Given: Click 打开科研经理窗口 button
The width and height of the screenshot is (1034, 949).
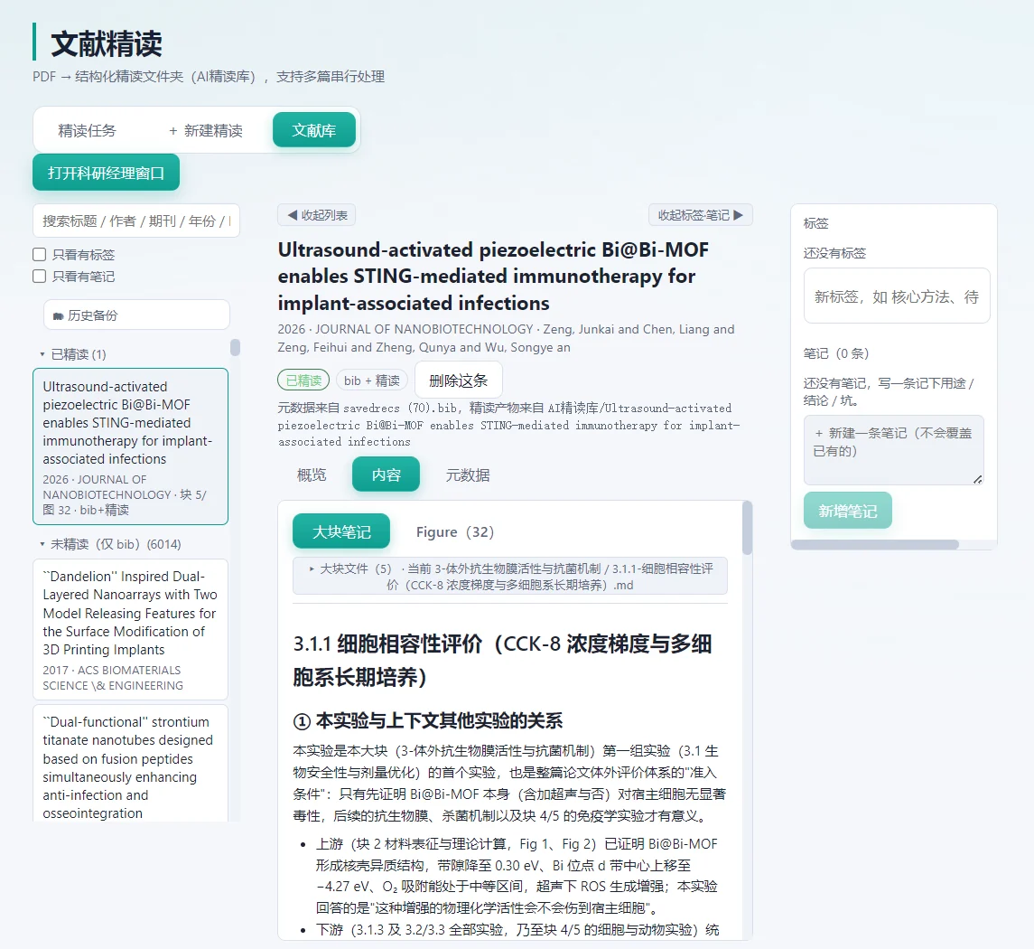Looking at the screenshot, I should 107,173.
